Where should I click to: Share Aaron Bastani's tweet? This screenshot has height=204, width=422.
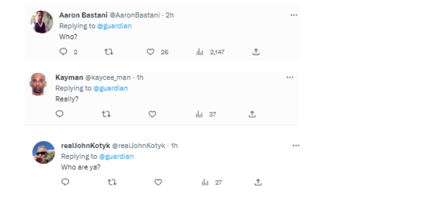point(256,52)
